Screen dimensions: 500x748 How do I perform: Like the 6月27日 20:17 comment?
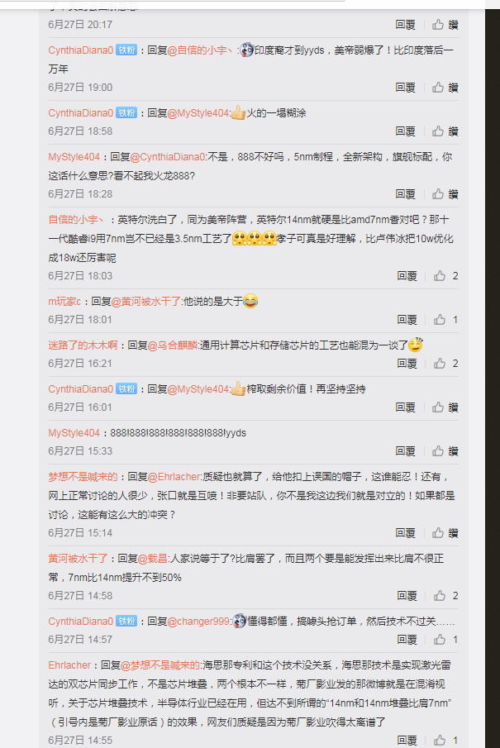[445, 24]
